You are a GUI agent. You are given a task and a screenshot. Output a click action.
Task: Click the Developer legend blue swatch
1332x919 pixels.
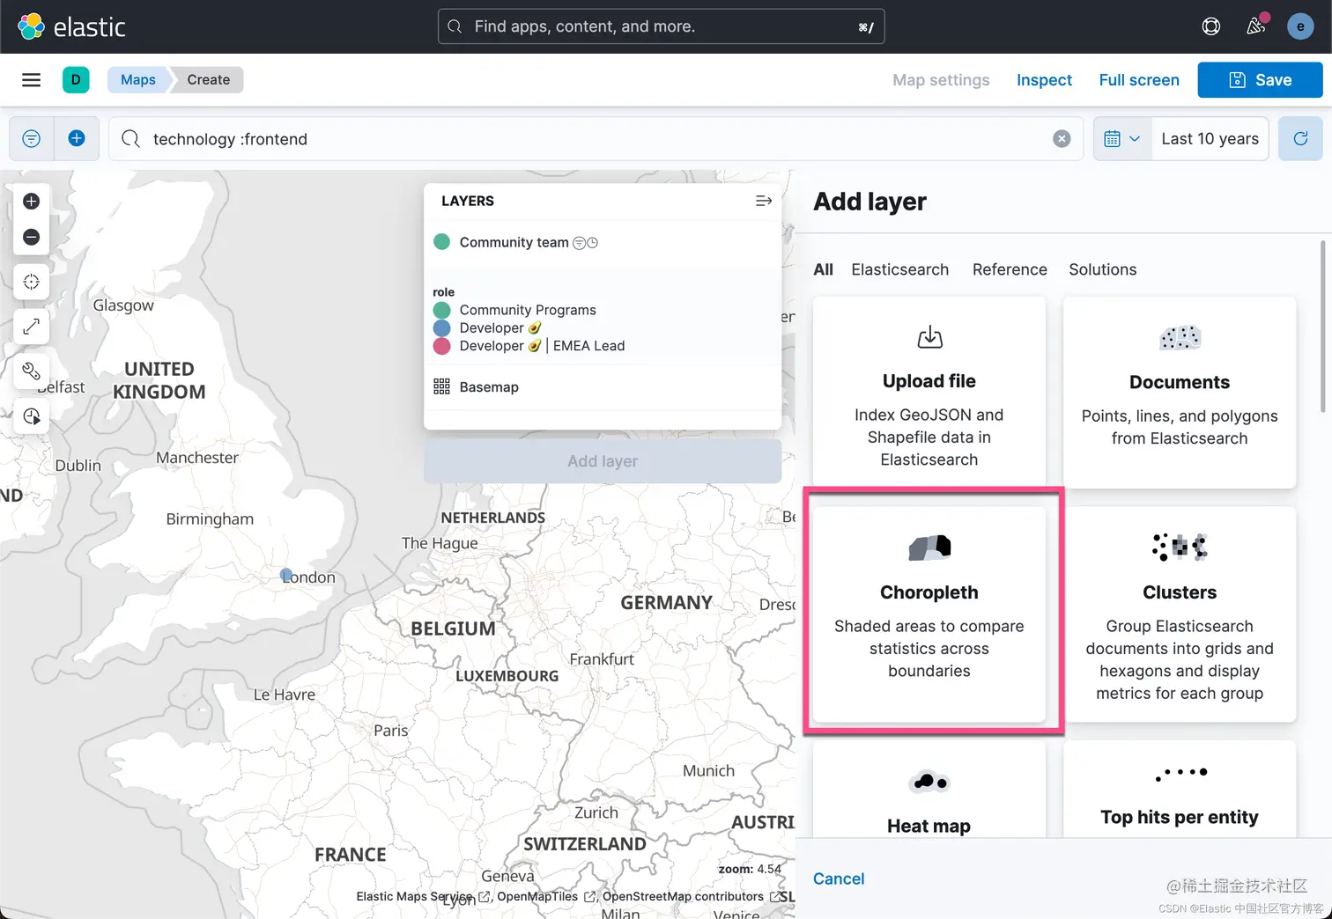pos(442,327)
